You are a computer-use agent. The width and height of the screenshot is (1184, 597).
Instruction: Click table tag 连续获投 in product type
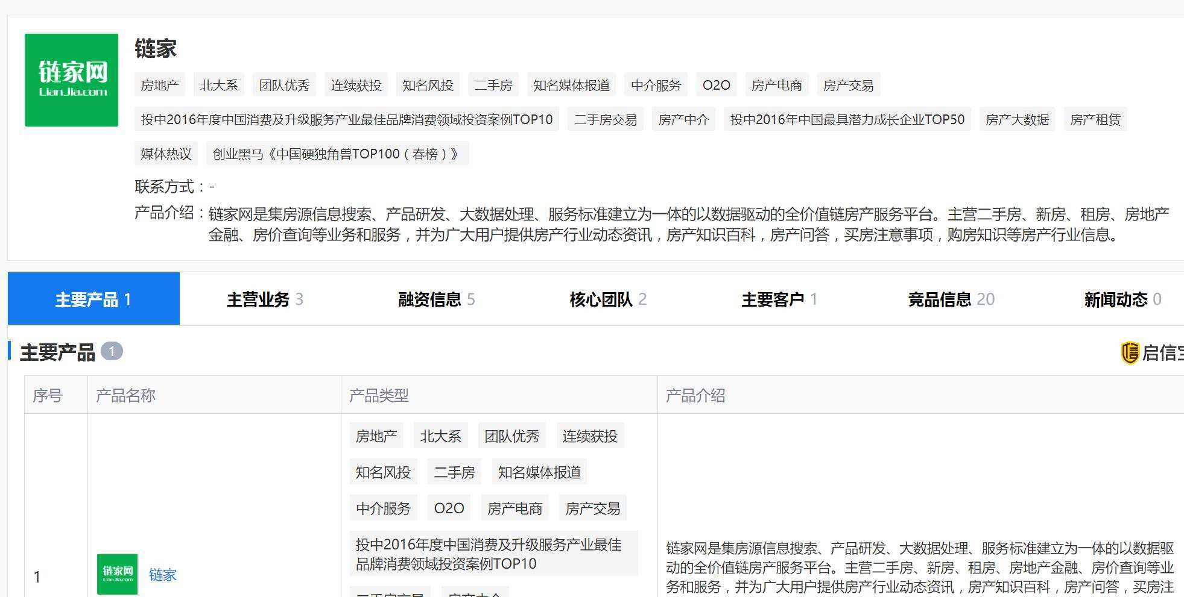click(590, 436)
